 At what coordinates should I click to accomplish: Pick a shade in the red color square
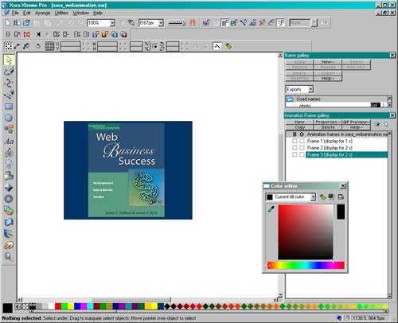(305, 232)
